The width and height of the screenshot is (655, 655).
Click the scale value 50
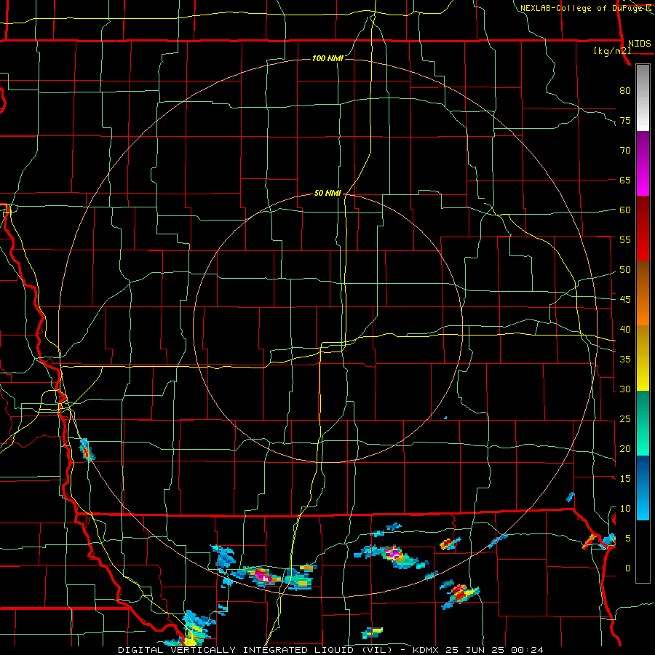(x=625, y=270)
